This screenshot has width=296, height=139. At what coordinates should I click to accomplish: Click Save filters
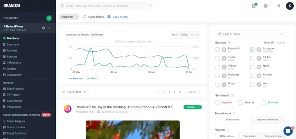point(118,17)
